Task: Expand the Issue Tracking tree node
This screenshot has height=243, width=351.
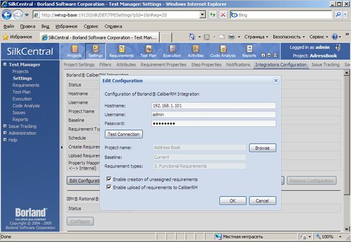Action: pos(5,126)
